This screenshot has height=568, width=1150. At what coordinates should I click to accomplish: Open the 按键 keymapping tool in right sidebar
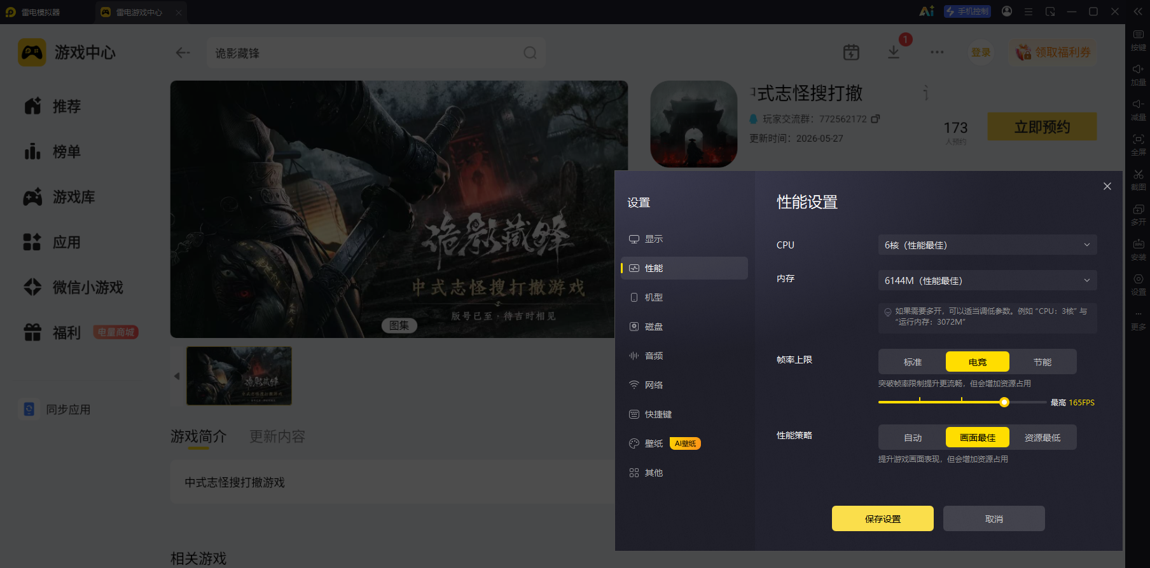pos(1138,39)
